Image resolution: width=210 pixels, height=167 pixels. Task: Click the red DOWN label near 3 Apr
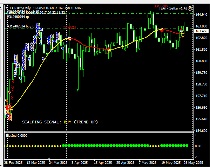69,28
